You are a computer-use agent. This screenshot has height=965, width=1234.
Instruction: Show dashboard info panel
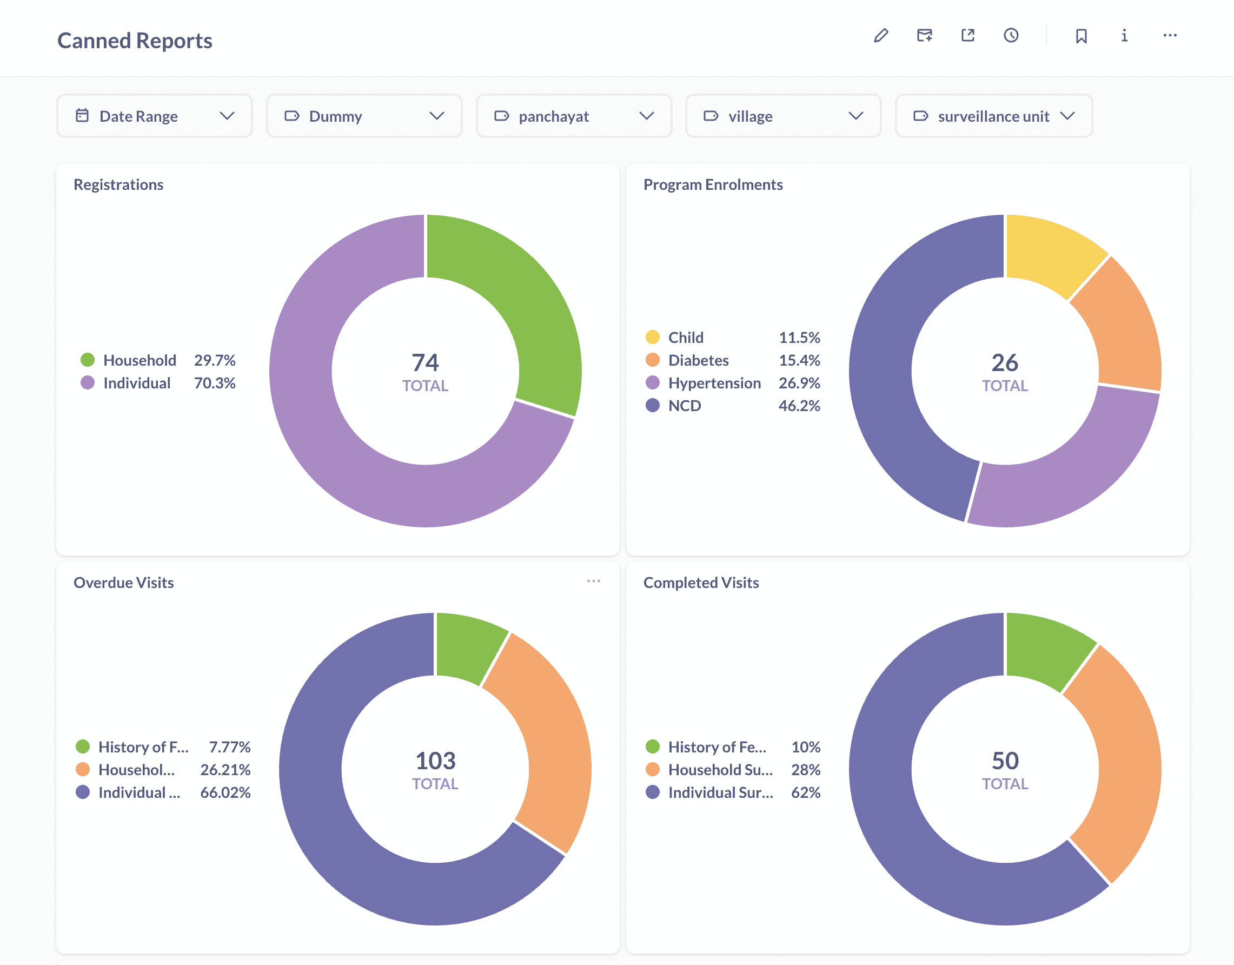point(1124,36)
